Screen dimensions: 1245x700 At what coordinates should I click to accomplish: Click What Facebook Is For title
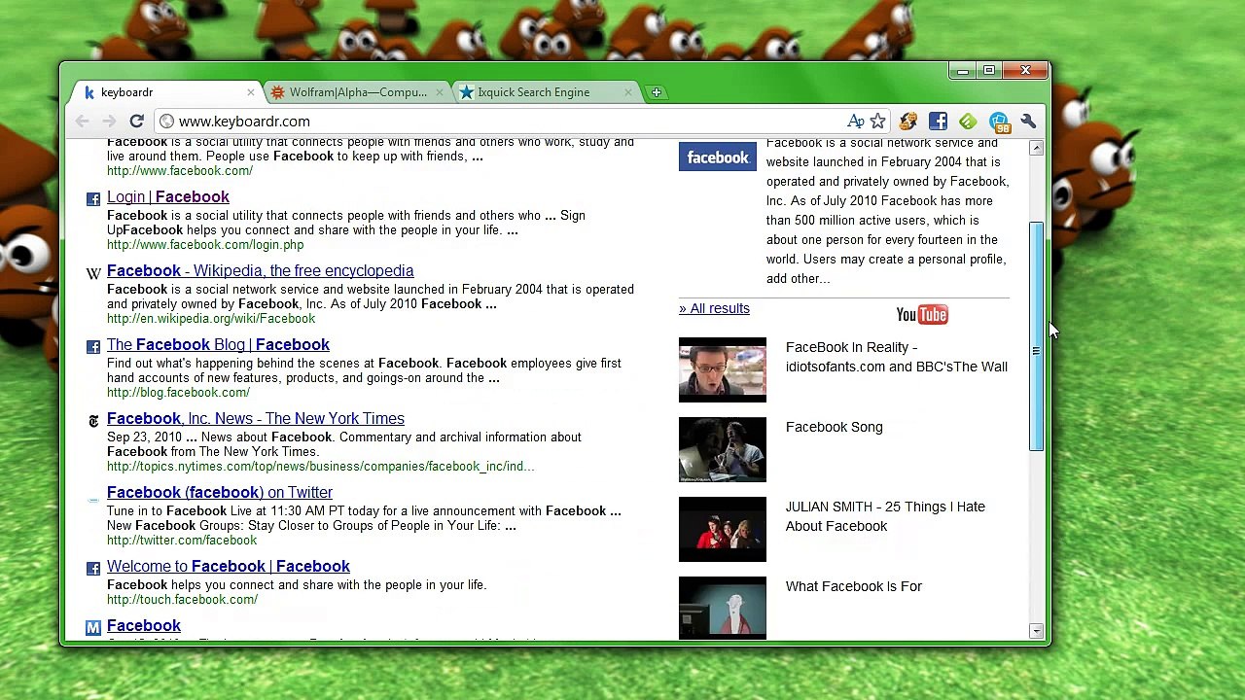click(854, 586)
